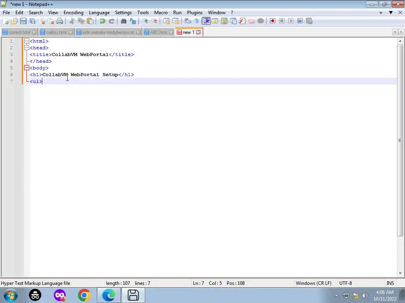Click the plus new-tab button in menu bar
Viewport: 405px width, 303px height.
(x=381, y=13)
